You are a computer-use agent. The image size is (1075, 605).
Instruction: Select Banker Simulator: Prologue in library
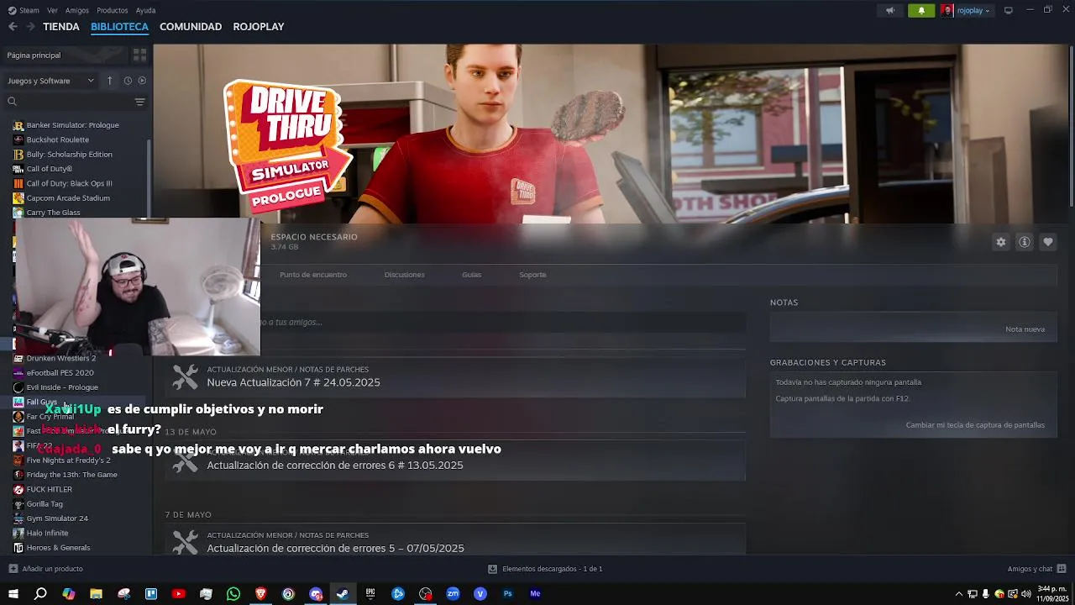pos(72,125)
